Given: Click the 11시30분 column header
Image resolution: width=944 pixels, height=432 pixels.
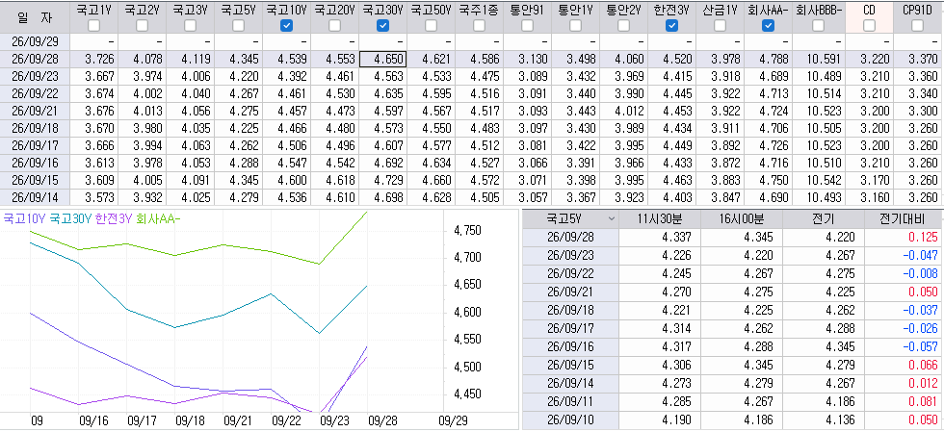Looking at the screenshot, I should [660, 219].
